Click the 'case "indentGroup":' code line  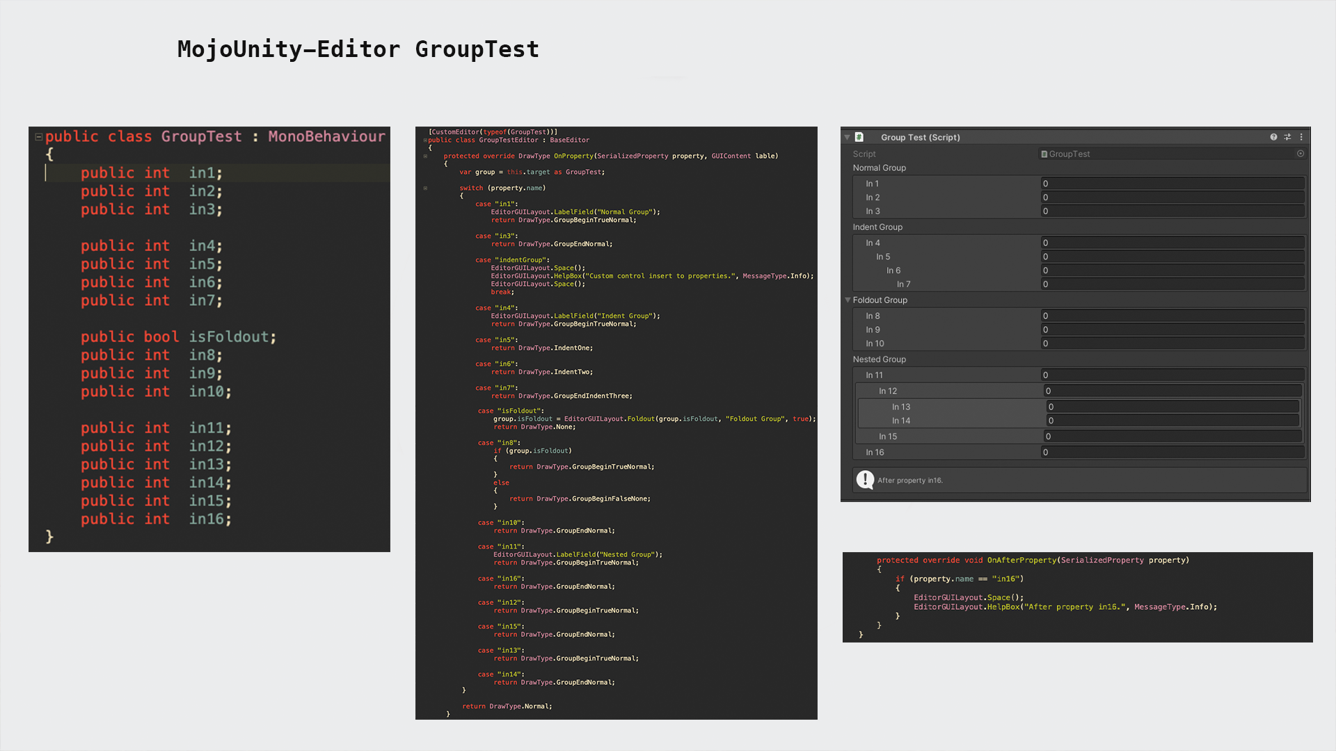coord(513,260)
